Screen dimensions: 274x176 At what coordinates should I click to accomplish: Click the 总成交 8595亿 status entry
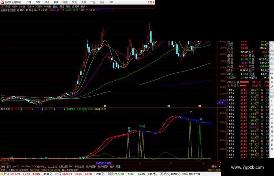[170, 174]
